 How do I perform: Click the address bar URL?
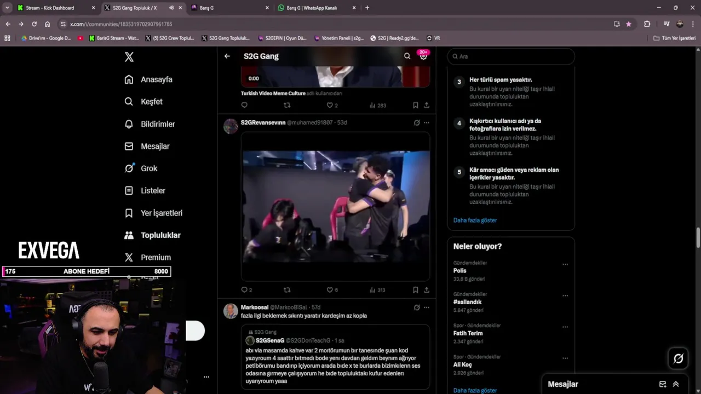point(121,24)
